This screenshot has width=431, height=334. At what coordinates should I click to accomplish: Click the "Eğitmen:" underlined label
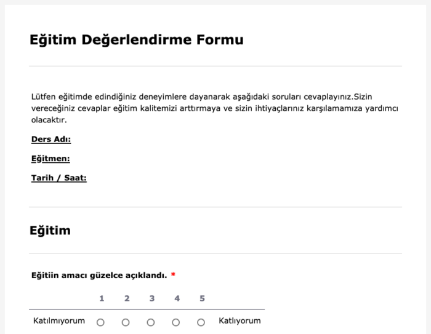point(50,159)
